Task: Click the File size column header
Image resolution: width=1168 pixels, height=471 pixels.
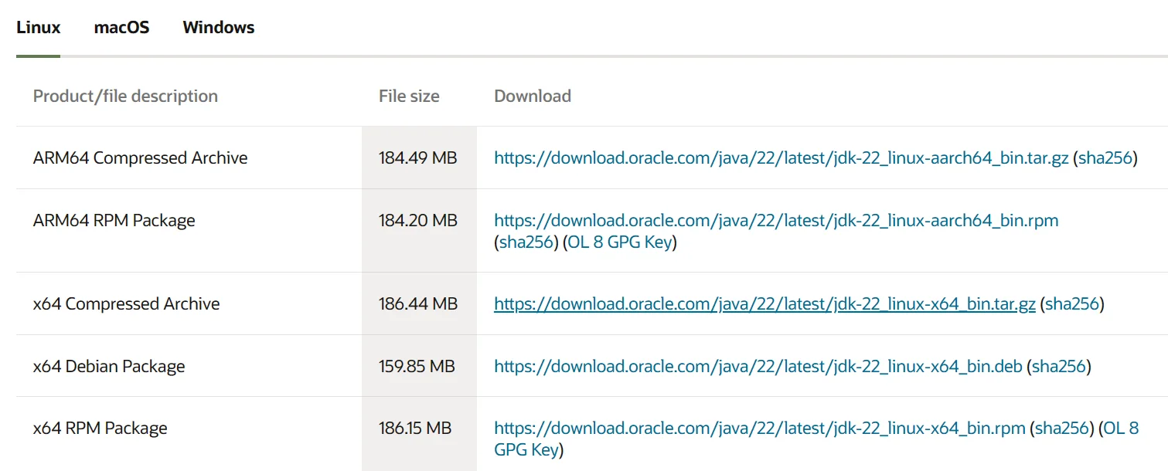Action: point(409,97)
